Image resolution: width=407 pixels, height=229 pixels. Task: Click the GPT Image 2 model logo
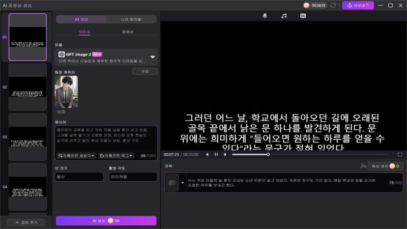tap(62, 54)
